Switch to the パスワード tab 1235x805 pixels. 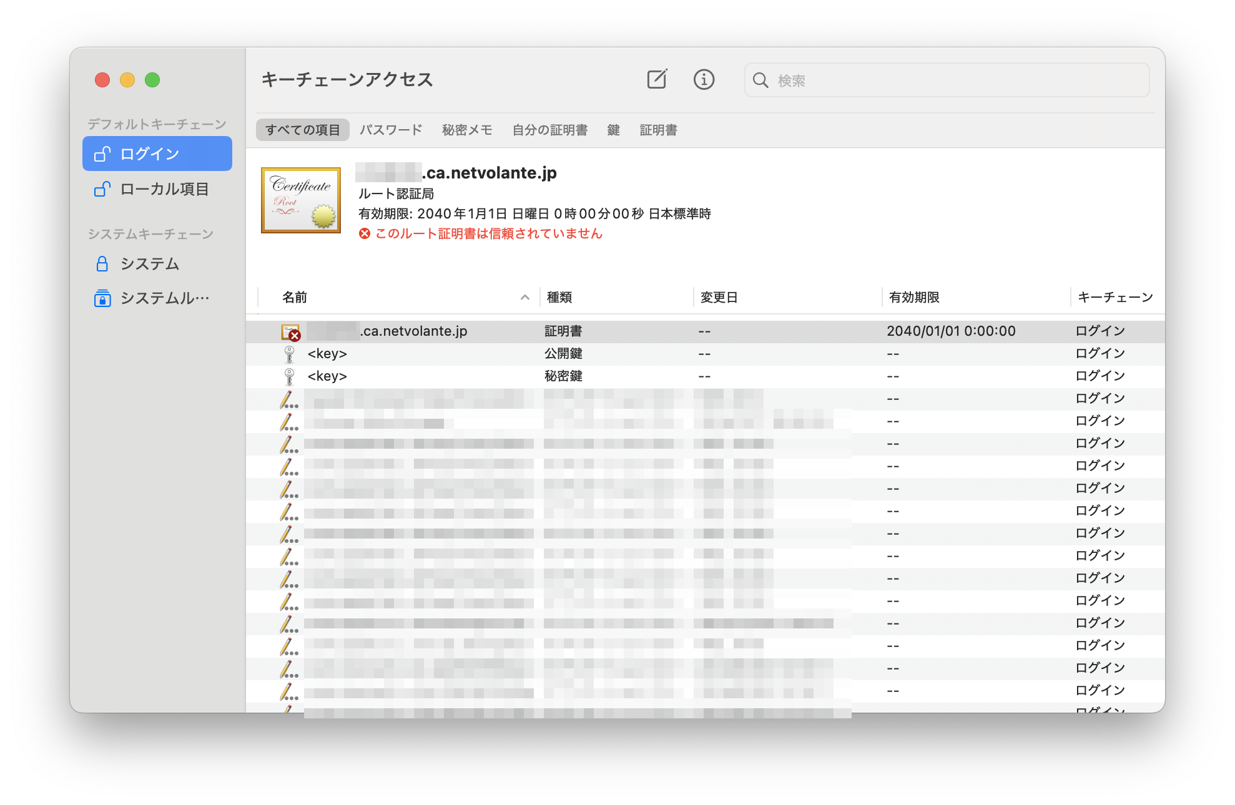[391, 130]
